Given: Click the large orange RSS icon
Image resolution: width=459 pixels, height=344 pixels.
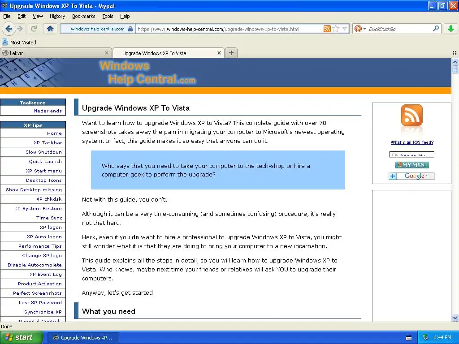Looking at the screenshot, I should coord(411,115).
